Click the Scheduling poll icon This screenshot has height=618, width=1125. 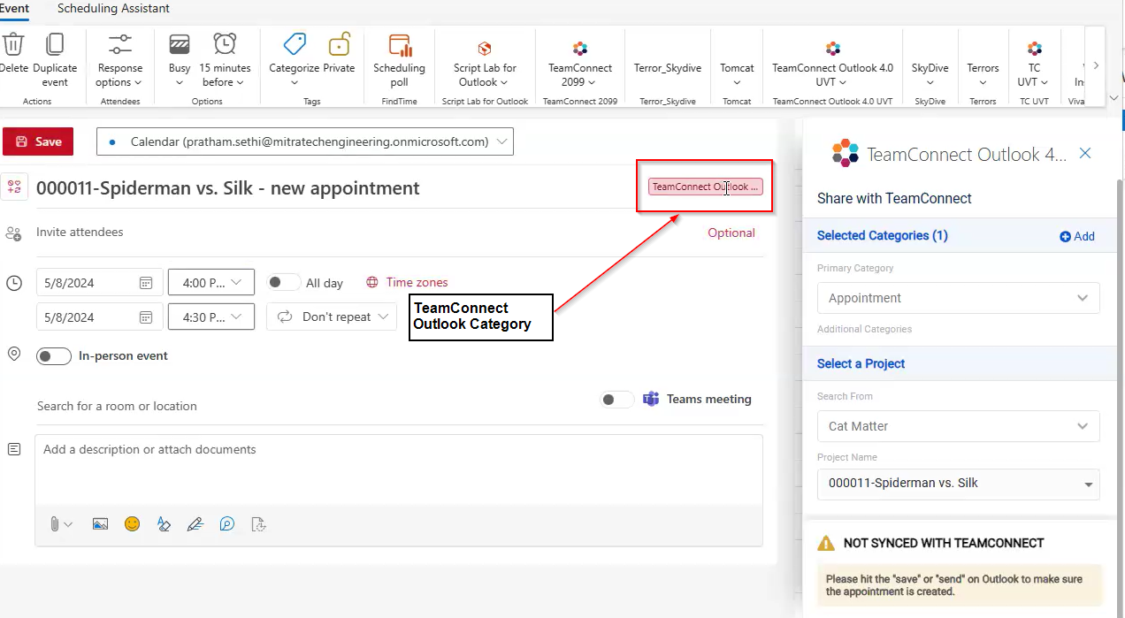click(x=400, y=44)
